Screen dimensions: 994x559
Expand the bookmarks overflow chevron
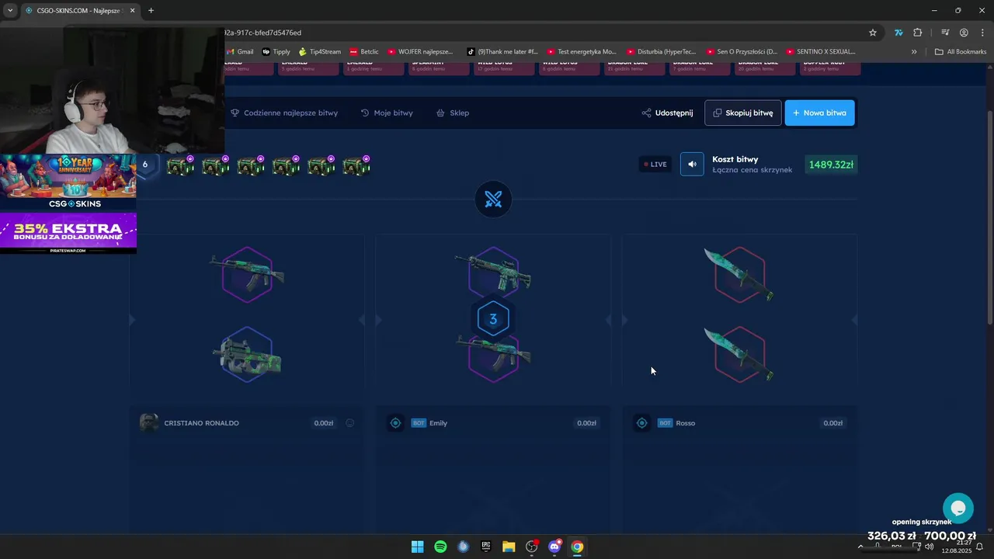(x=914, y=52)
